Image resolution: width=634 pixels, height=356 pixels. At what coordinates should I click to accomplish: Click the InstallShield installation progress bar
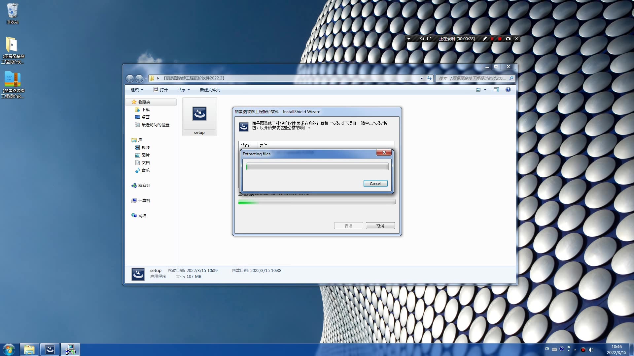(x=317, y=202)
